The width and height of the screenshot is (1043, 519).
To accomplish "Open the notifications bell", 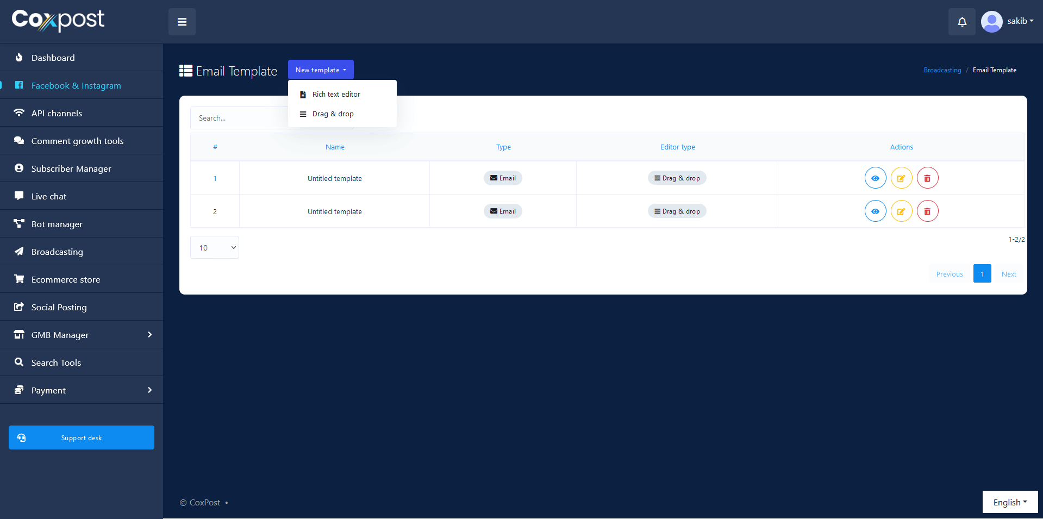I will [x=962, y=22].
